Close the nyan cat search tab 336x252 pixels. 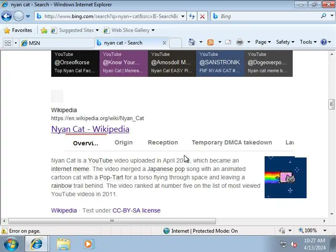[x=164, y=43]
